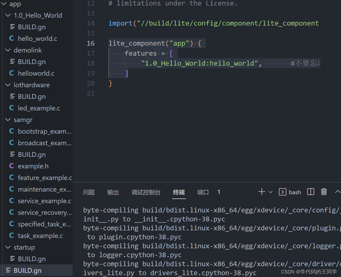Collapse the iothardware folder chevron

[x=8, y=85]
